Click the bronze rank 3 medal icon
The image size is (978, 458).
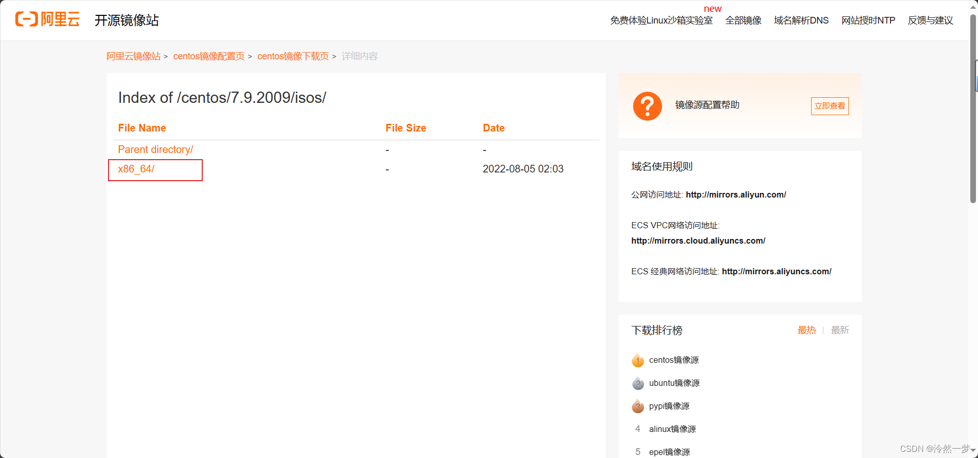637,406
